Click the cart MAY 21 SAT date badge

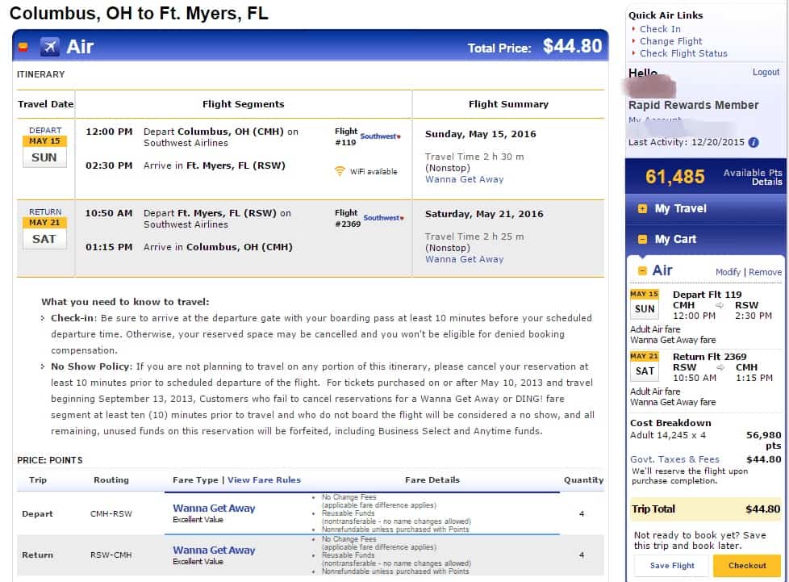[x=644, y=366]
